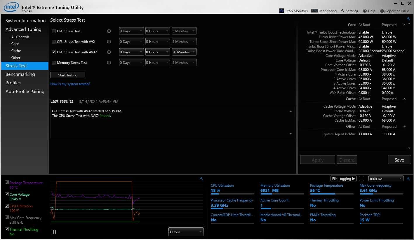
Task: Click wrench icon above the Core settings panel
Action: [x=408, y=19]
